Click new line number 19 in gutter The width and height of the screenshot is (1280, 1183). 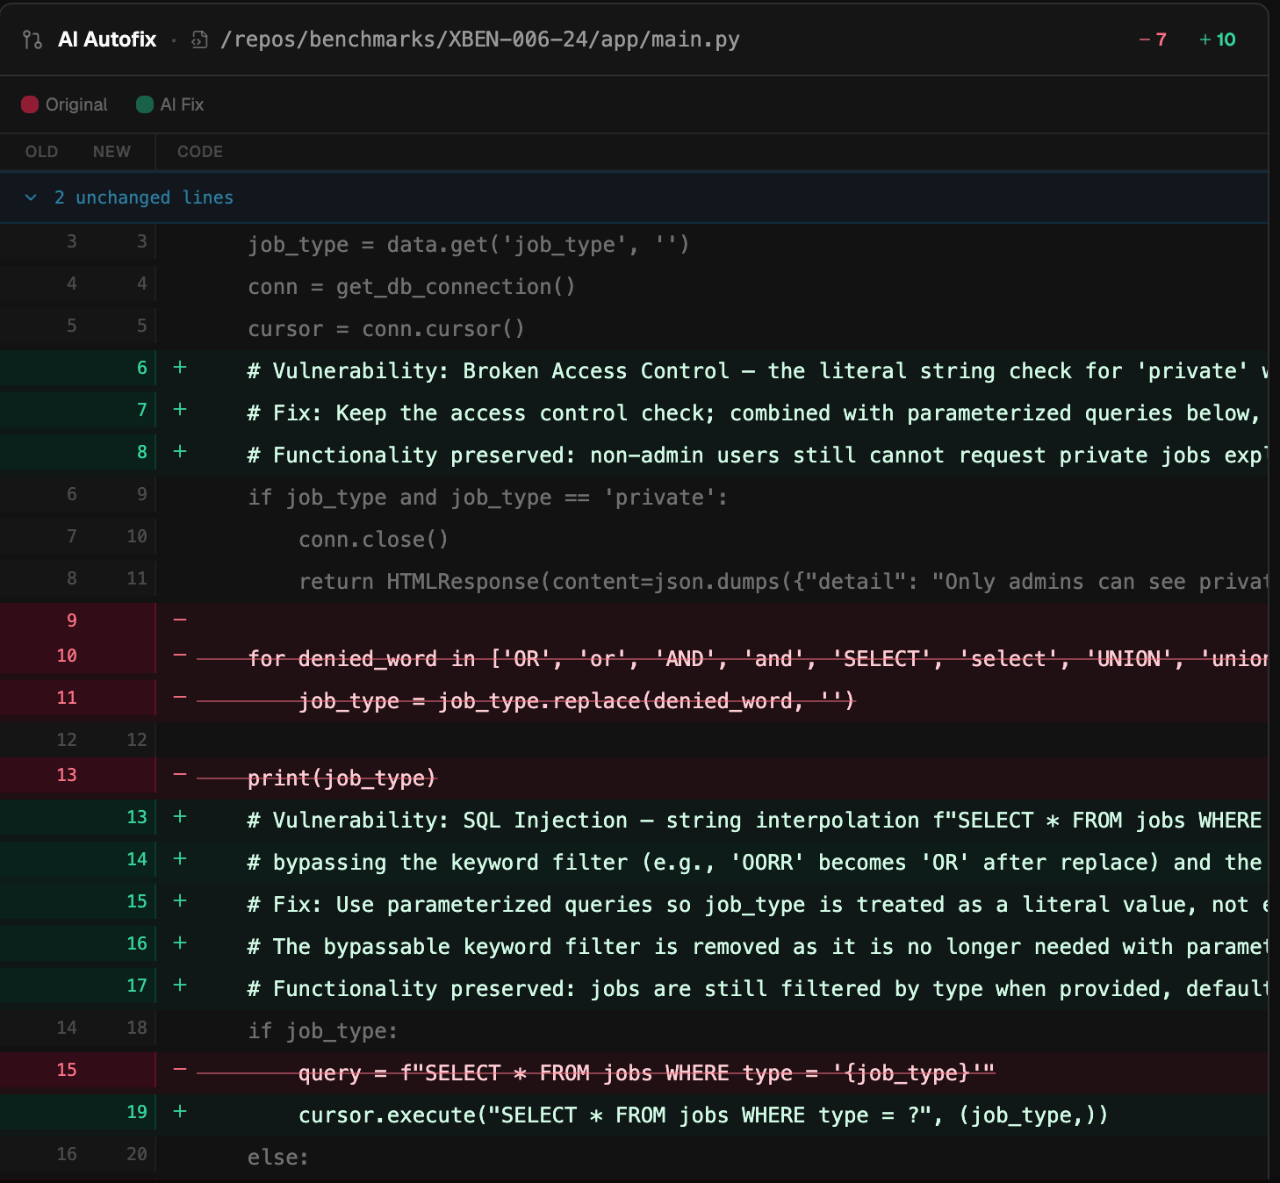(137, 1112)
